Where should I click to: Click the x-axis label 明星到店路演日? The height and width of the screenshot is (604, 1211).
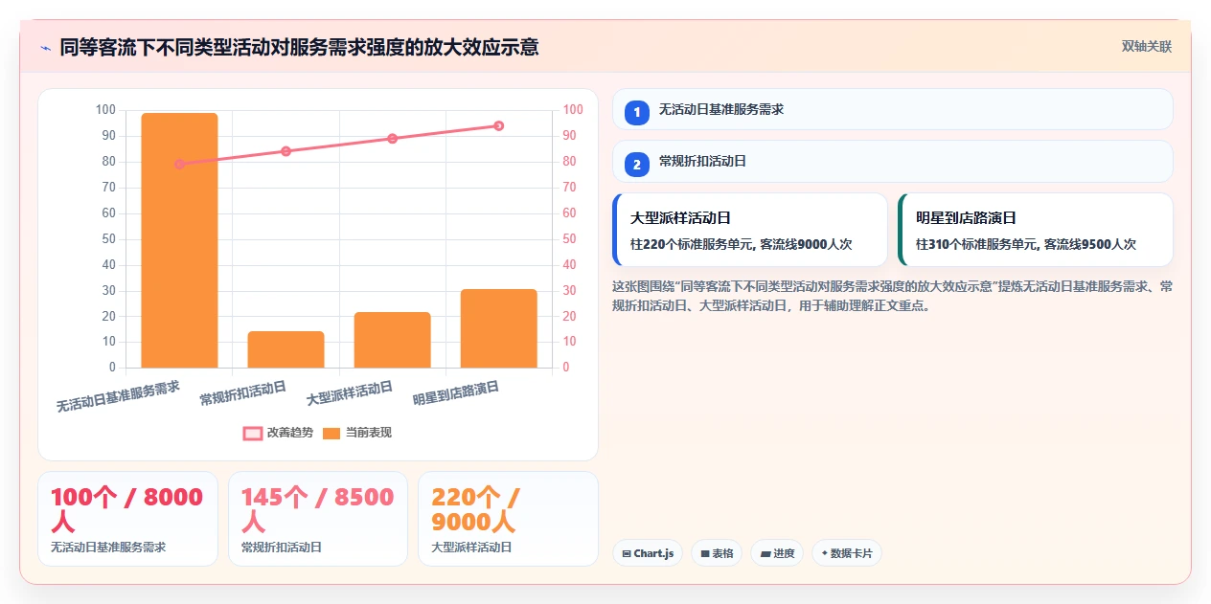[456, 393]
